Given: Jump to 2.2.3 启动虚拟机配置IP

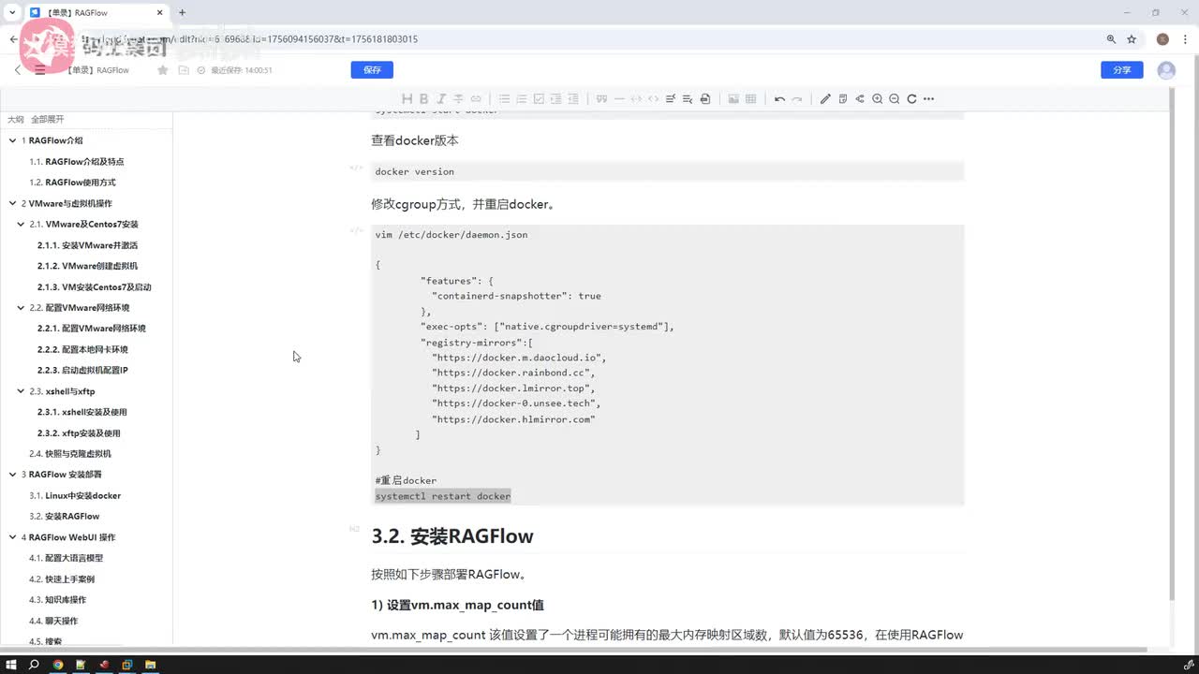Looking at the screenshot, I should 82,371.
